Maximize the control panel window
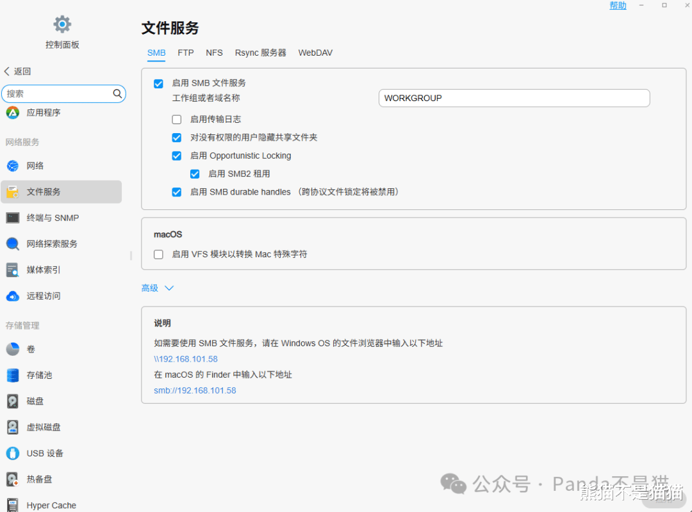Screen dimensions: 692x512 [x=664, y=5]
